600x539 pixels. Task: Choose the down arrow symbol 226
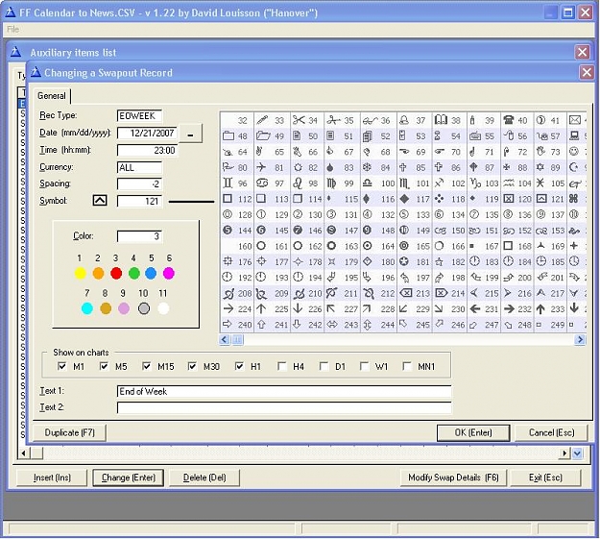click(x=298, y=308)
